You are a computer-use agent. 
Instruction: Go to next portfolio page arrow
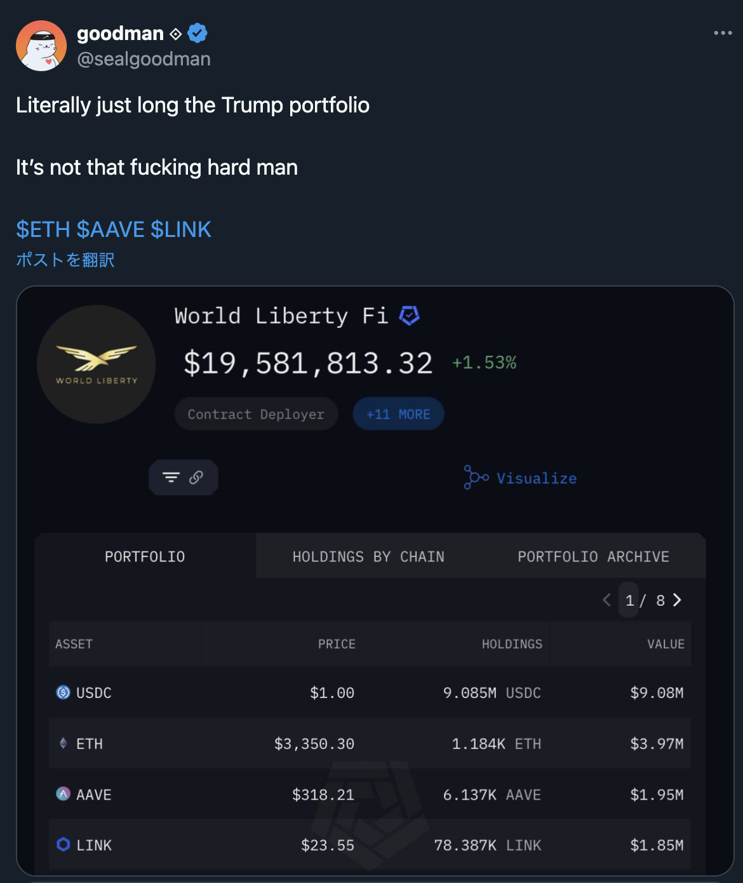tap(677, 600)
